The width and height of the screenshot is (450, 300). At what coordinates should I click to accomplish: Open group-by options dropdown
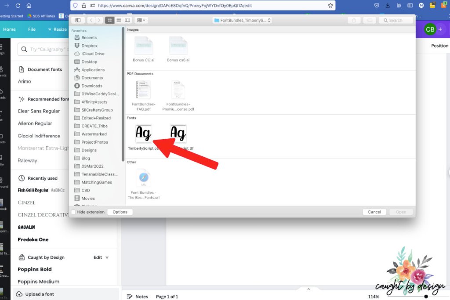pyautogui.click(x=141, y=20)
